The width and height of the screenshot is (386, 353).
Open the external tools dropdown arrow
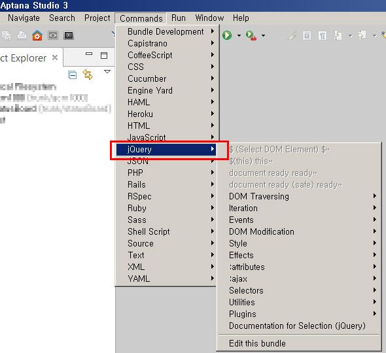[263, 36]
